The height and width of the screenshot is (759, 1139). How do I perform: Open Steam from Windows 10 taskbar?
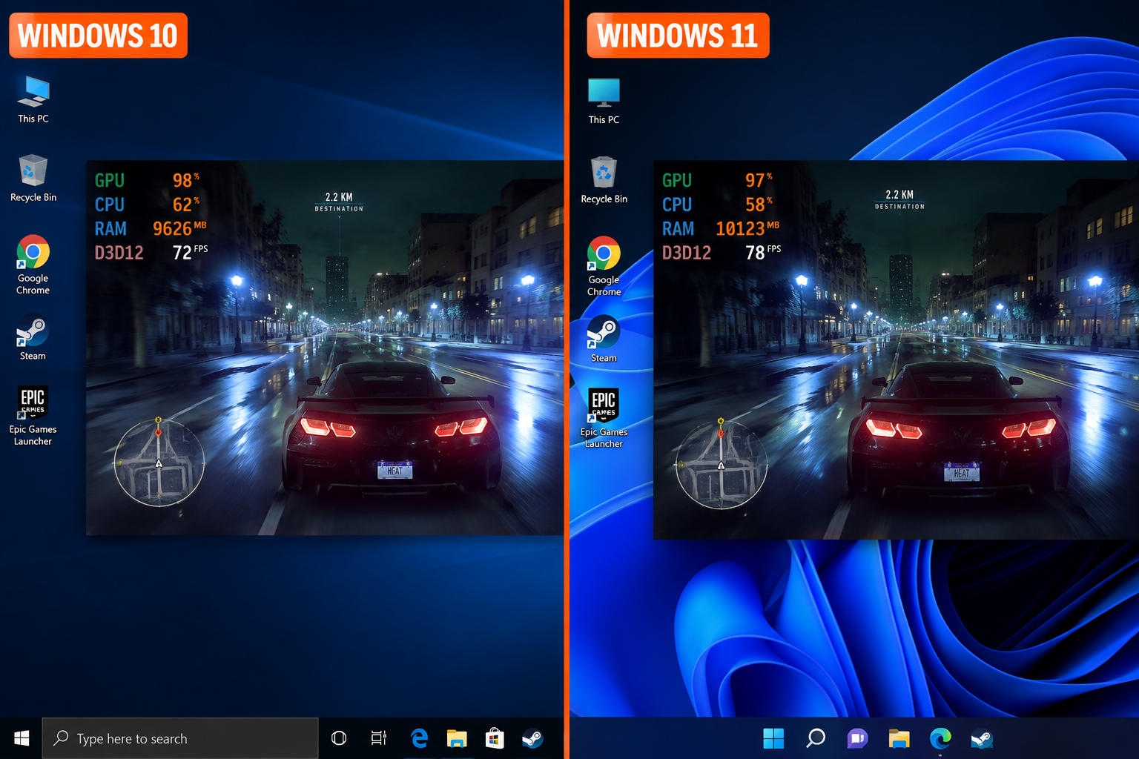pos(532,738)
